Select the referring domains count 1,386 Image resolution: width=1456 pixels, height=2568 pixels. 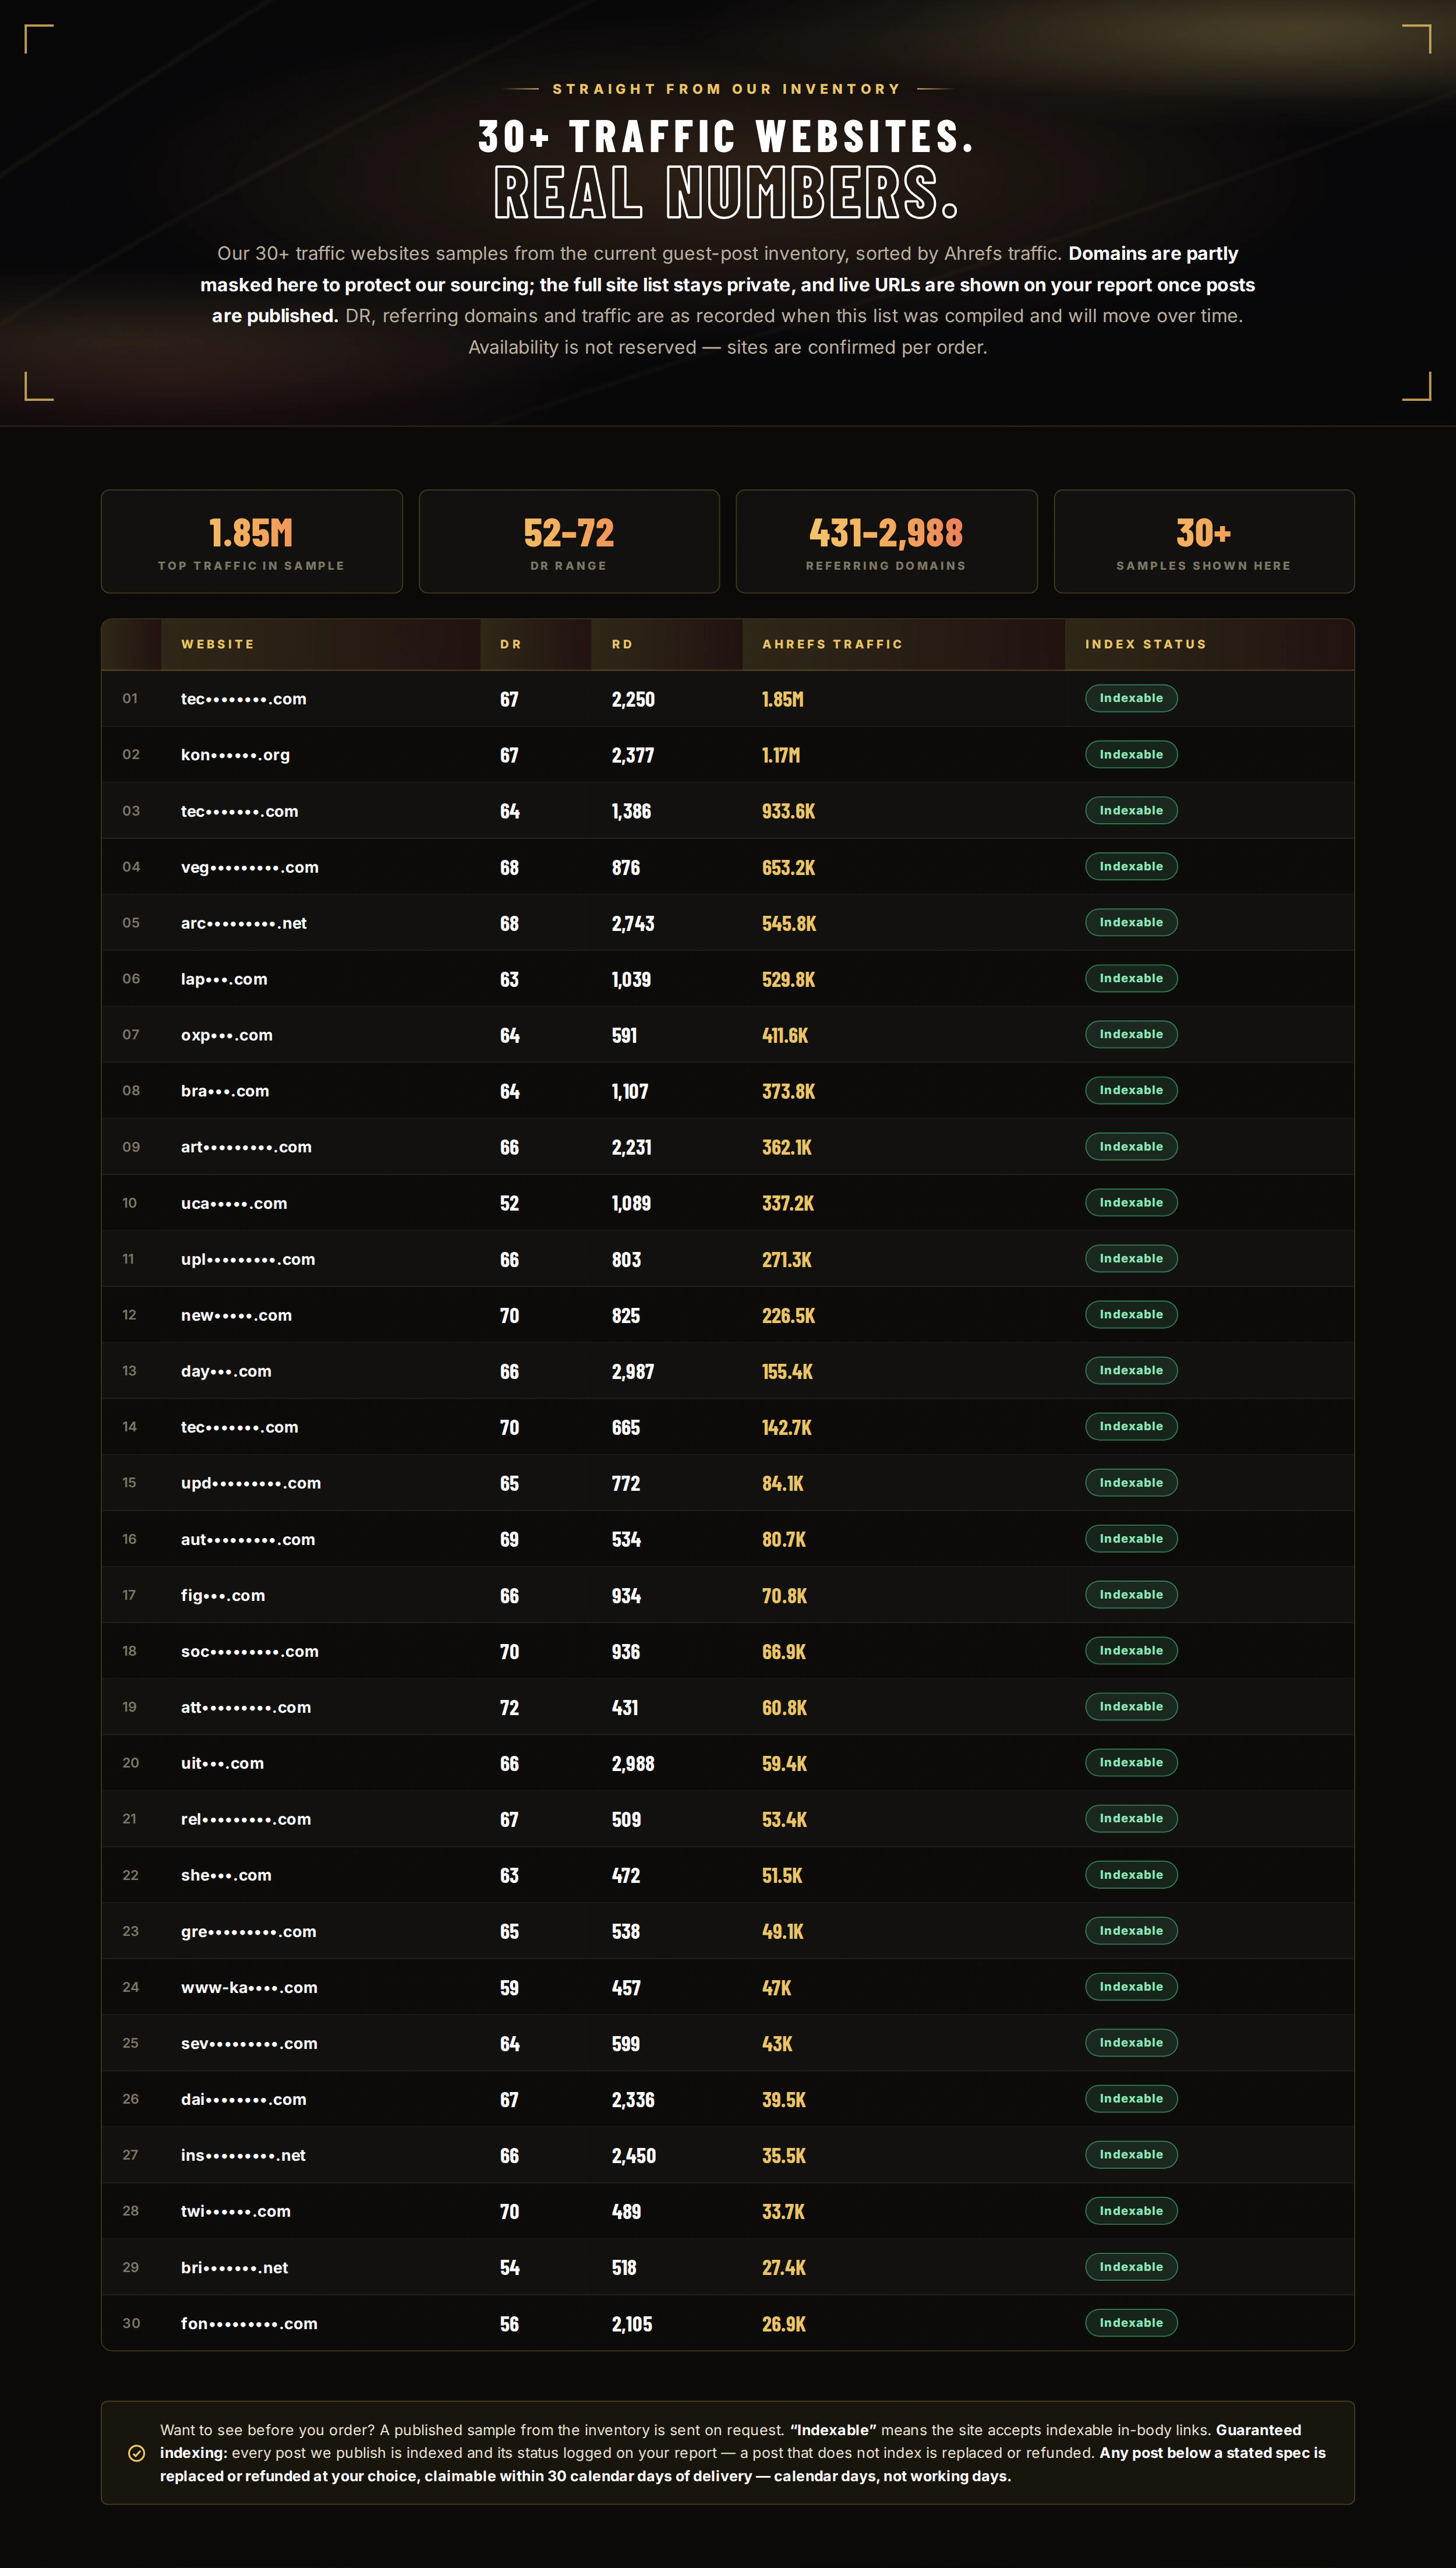coord(631,811)
